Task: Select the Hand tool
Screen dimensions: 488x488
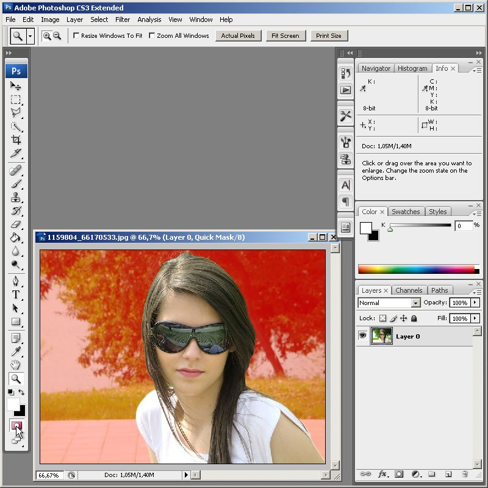Action: tap(16, 365)
